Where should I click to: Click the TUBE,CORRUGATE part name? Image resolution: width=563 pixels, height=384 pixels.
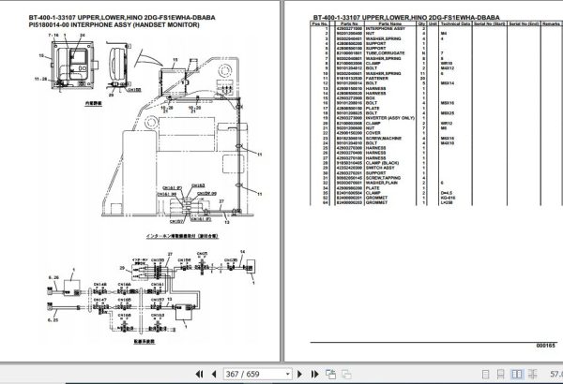(385, 53)
